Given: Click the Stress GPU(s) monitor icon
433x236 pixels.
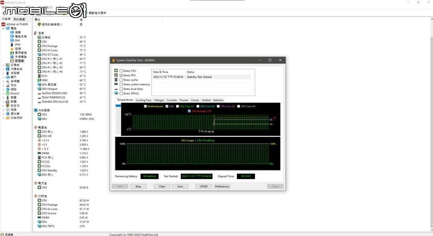Looking at the screenshot, I should click(116, 93).
